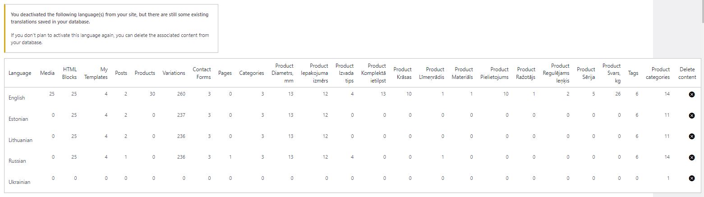Click the Russian Pages value 1

230,157
